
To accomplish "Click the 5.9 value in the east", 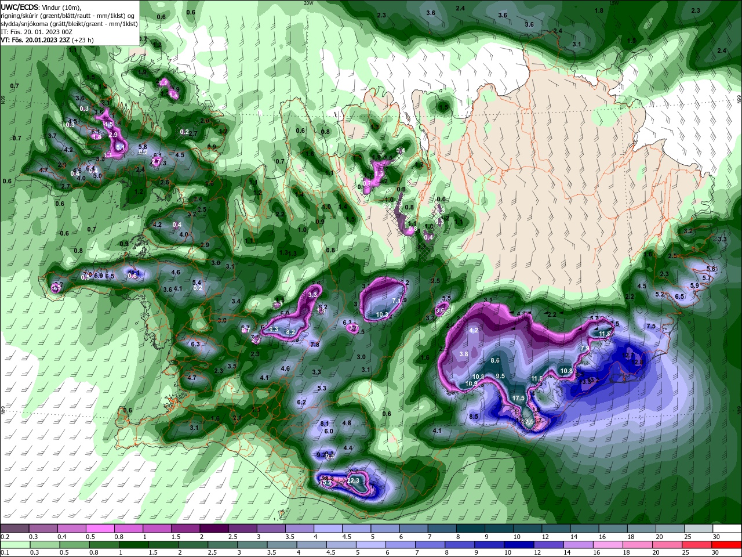I will click(695, 285).
